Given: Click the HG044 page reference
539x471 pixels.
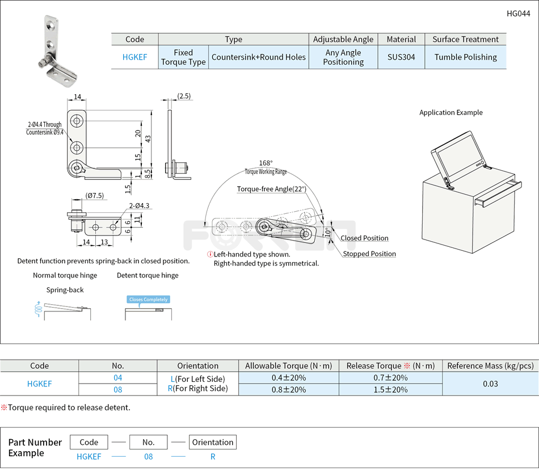Looking at the screenshot, I should point(519,13).
